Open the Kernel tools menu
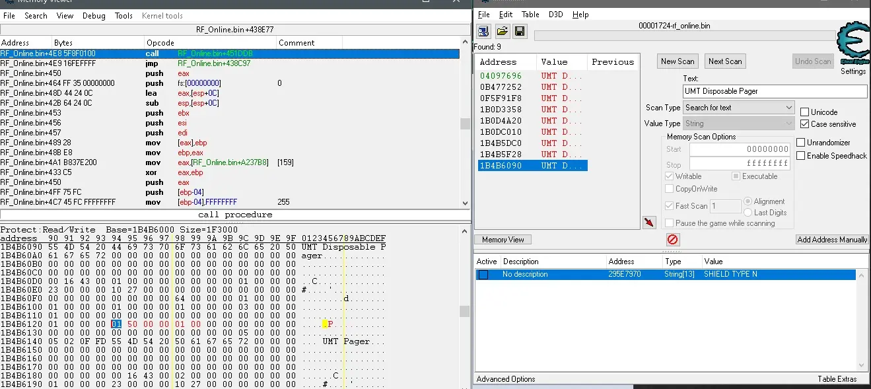The image size is (871, 389). click(162, 16)
